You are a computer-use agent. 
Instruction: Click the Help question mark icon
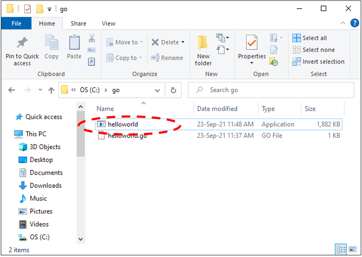coord(354,23)
